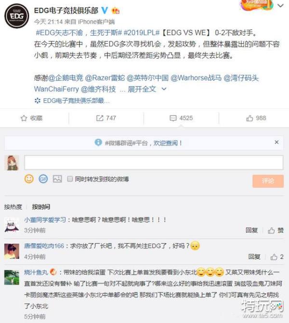
Task: Open the post options chevron menu
Action: point(280,6)
